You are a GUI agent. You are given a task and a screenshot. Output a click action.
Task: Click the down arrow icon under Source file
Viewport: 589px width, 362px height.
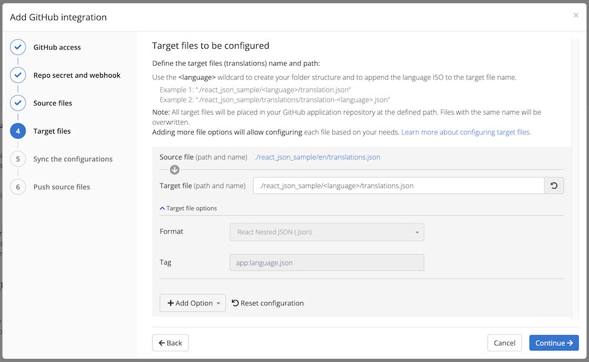pyautogui.click(x=174, y=170)
